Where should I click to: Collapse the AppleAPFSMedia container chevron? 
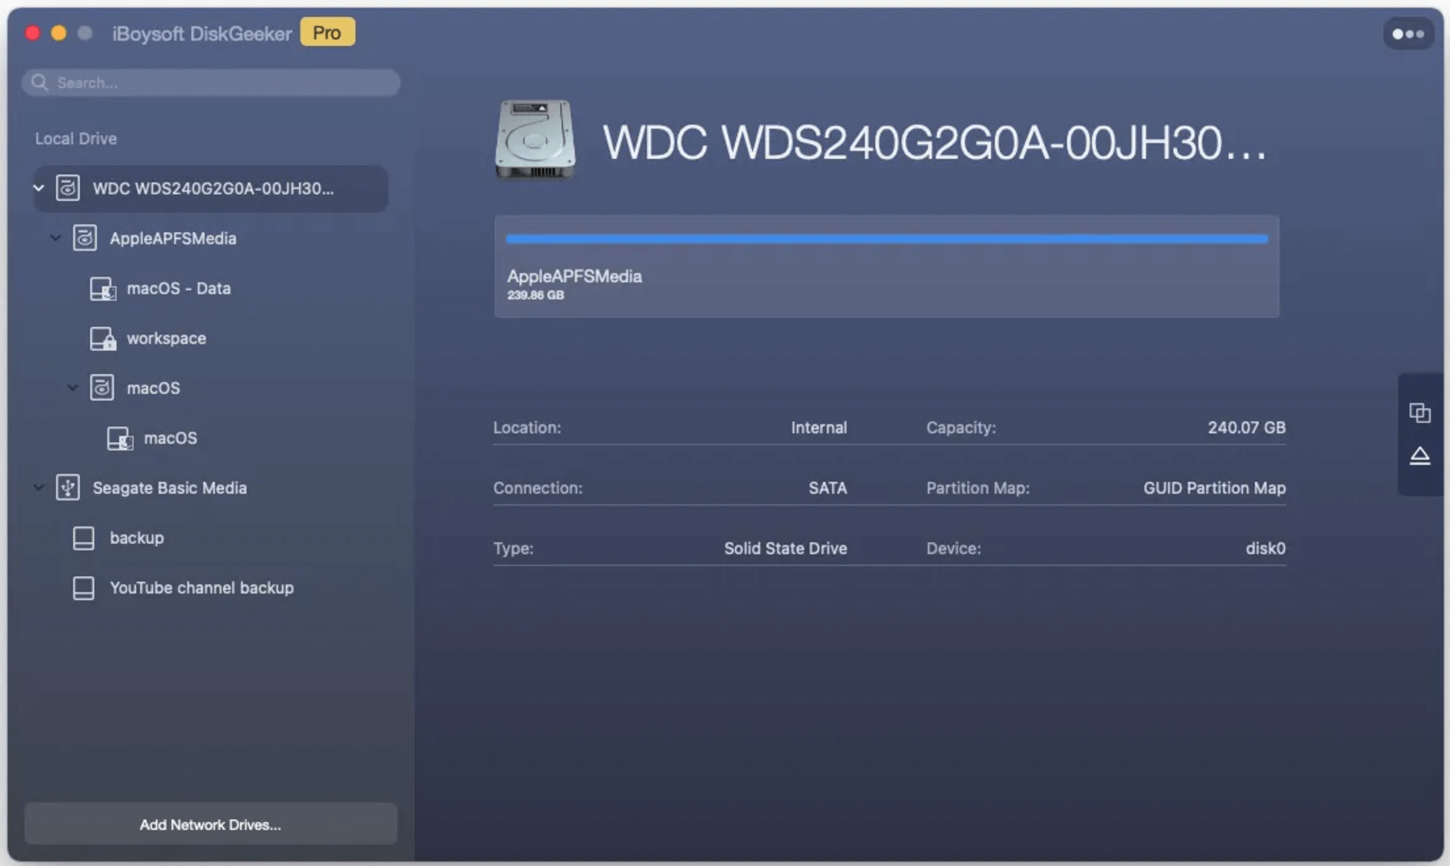point(55,238)
